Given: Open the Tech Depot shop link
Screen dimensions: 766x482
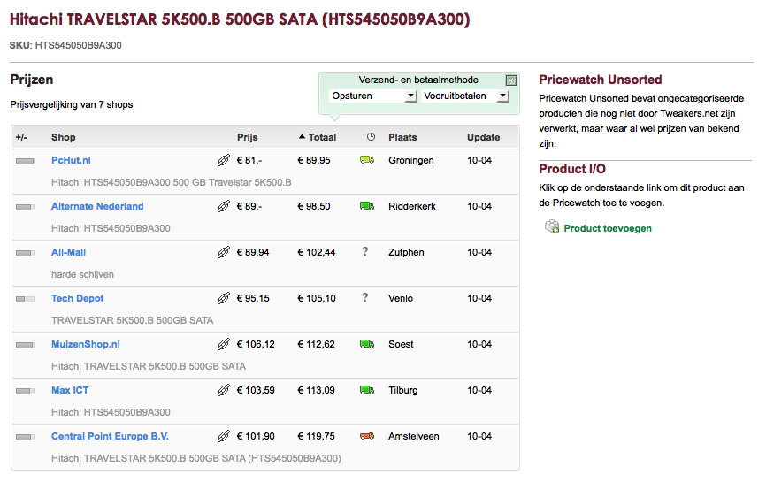Looking at the screenshot, I should [x=77, y=298].
